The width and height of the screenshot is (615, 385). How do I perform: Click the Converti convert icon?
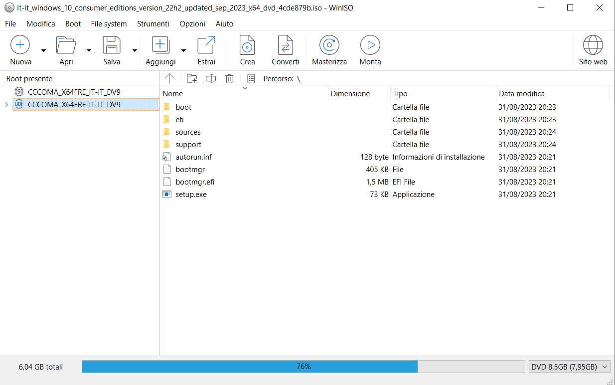click(x=286, y=44)
